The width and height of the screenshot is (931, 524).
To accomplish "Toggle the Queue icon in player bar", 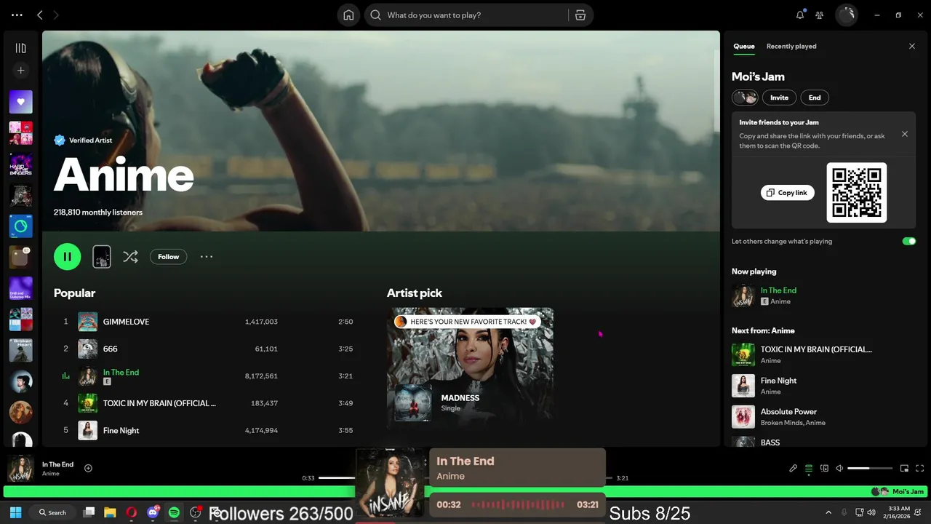I will pyautogui.click(x=809, y=469).
